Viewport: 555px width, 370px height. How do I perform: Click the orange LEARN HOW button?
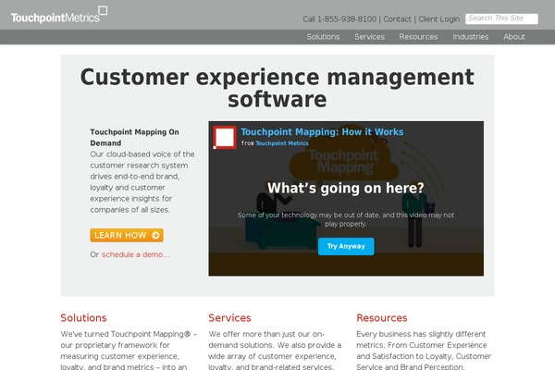[x=127, y=235]
